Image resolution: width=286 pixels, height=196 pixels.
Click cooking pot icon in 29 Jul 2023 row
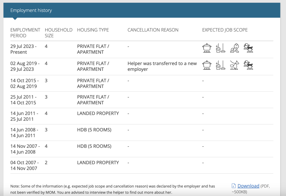(207, 48)
